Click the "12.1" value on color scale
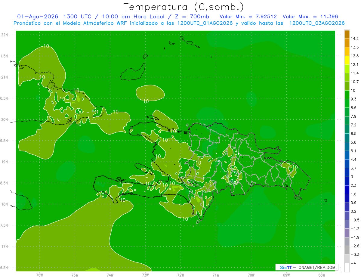Viewport: 361px width, 279px height. (x=355, y=64)
